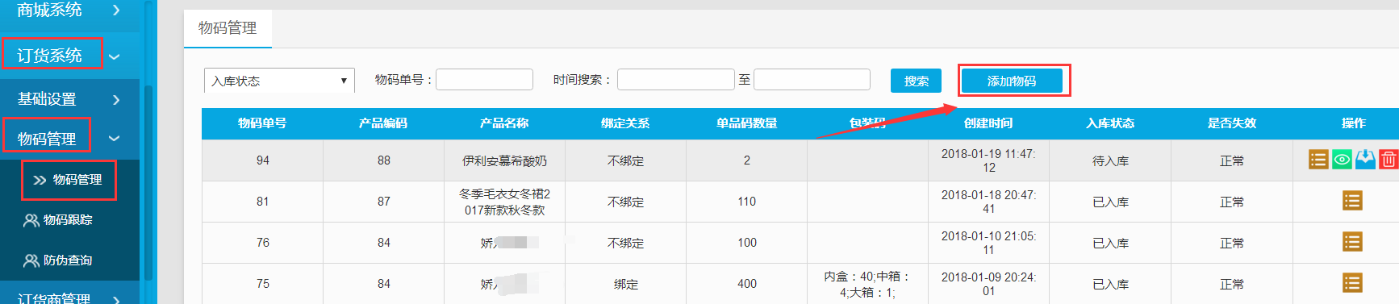Open list details for record 81
This screenshot has width=1399, height=304.
click(x=1352, y=201)
